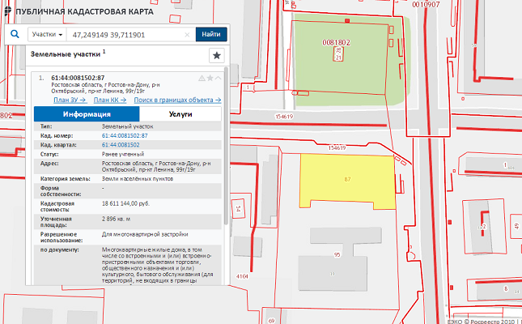The height and width of the screenshot is (324, 522).
Task: Click the Public Cadastral Map logo icon
Action: click(7, 11)
